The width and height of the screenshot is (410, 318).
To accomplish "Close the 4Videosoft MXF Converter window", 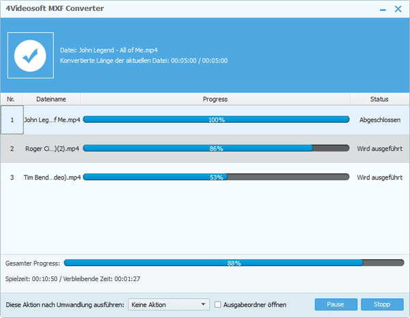I will [397, 9].
